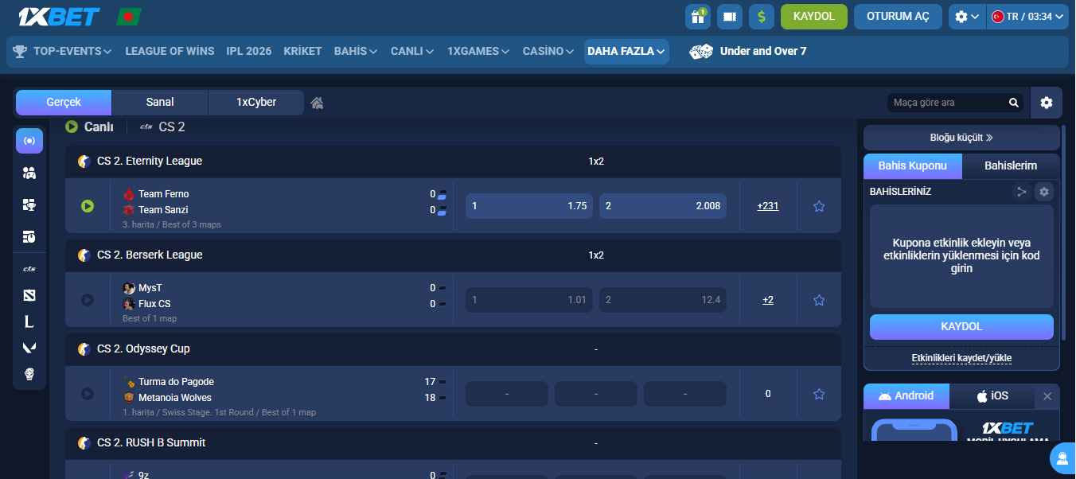Open +231 more markets for Team Ferno
Screen dimensions: 1076x479
coord(768,206)
